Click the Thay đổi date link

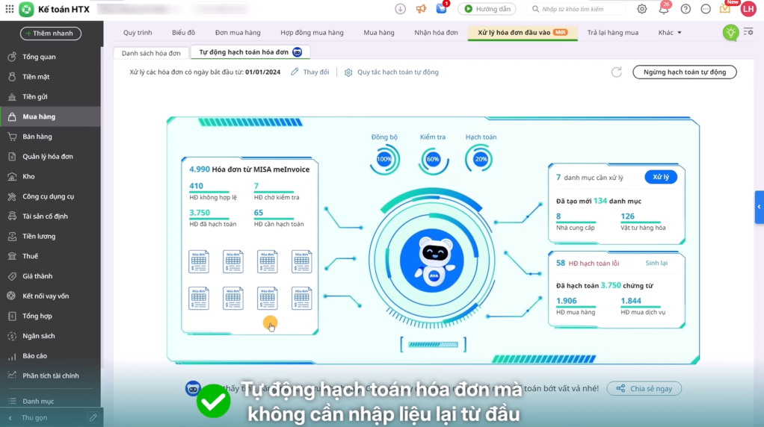tap(310, 72)
